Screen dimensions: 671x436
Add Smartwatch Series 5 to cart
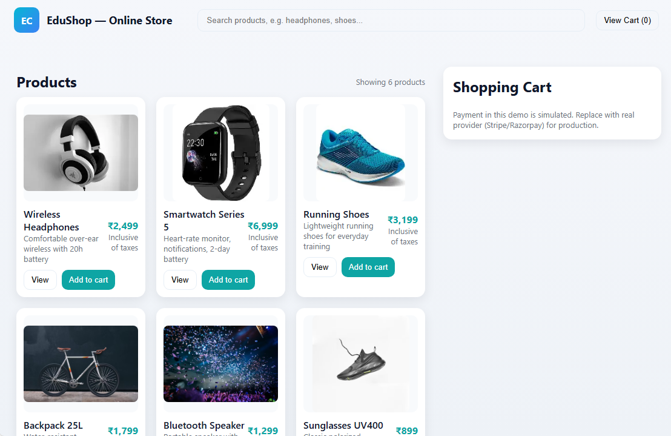coord(228,280)
